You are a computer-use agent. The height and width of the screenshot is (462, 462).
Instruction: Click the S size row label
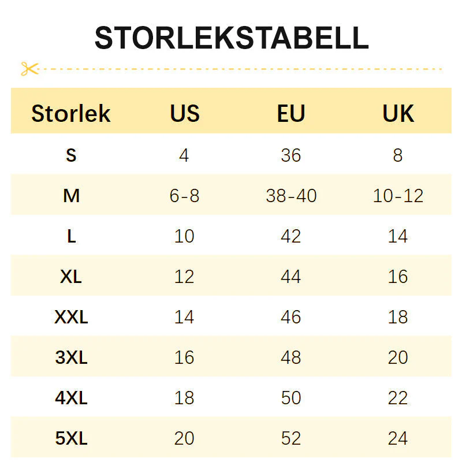coord(71,155)
